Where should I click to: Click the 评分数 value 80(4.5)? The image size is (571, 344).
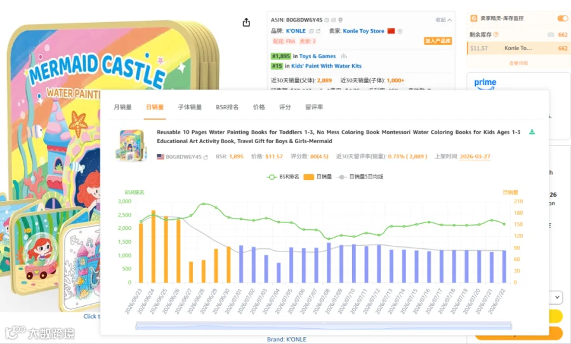tap(319, 156)
